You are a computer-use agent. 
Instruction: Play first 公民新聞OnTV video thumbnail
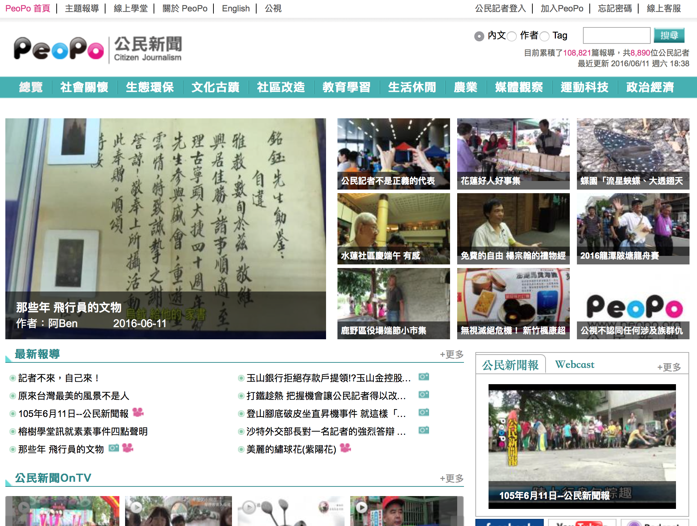(x=24, y=507)
